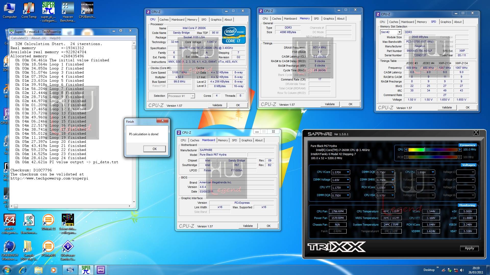Click right arrow of PCIE frequency in TRIXX
Screen dimensions: 490x275
coord(460,157)
